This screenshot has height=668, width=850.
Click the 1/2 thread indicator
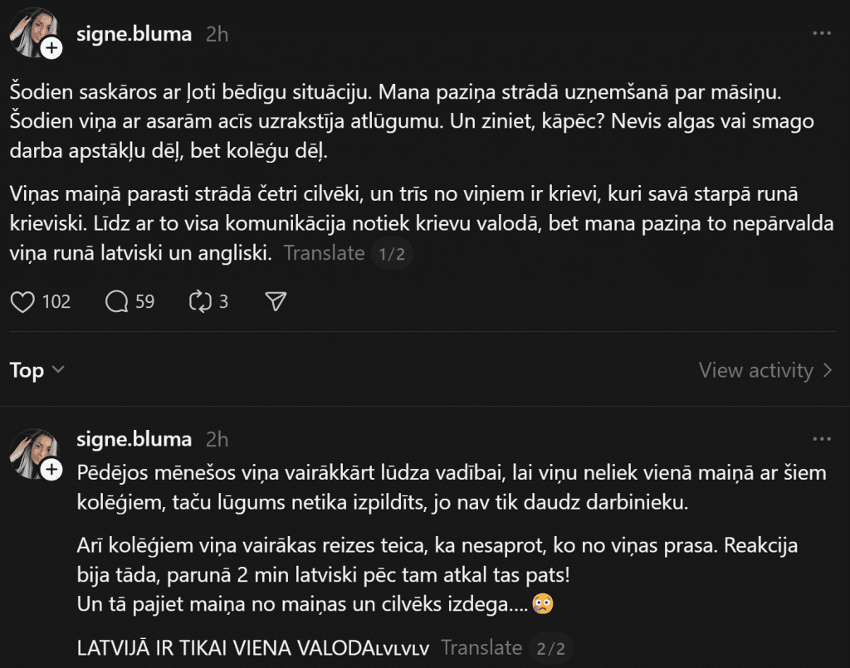391,254
